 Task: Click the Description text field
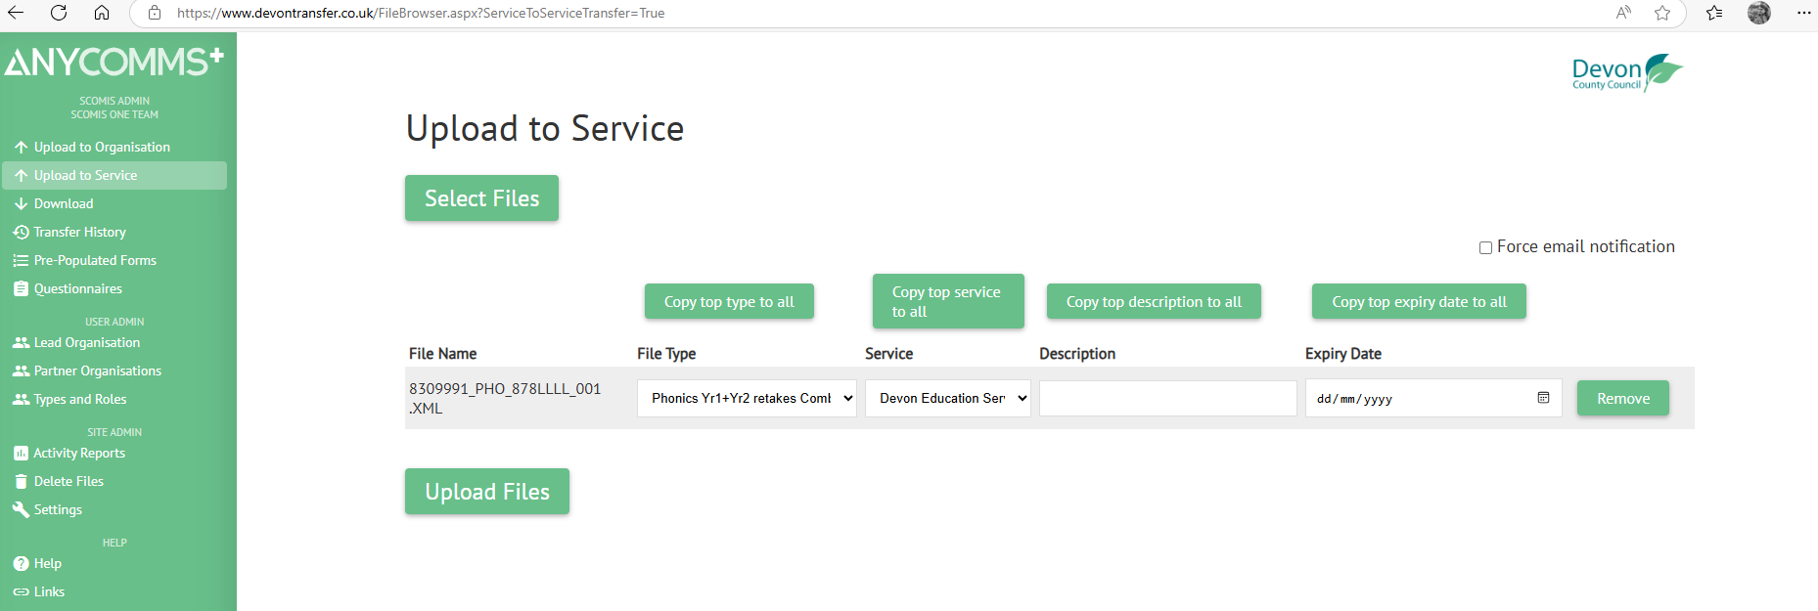(1167, 398)
